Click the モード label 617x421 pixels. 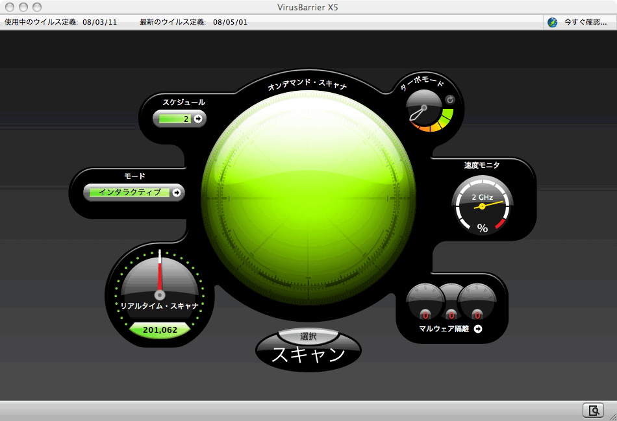coord(134,176)
